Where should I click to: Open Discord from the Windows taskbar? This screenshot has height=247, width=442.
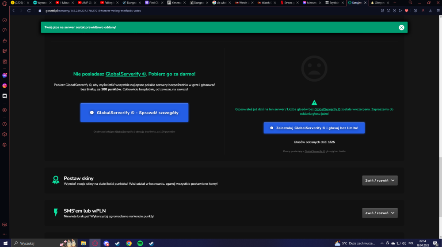point(106,243)
